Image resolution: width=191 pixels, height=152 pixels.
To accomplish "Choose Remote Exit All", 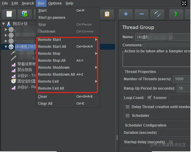I will click(x=67, y=88).
